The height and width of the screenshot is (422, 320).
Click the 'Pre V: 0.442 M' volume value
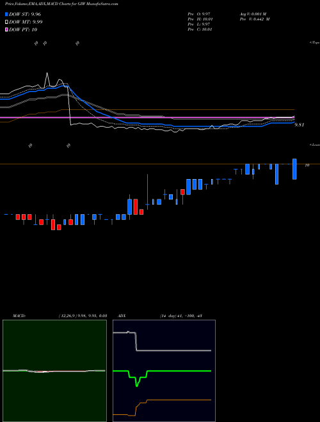tap(255, 19)
